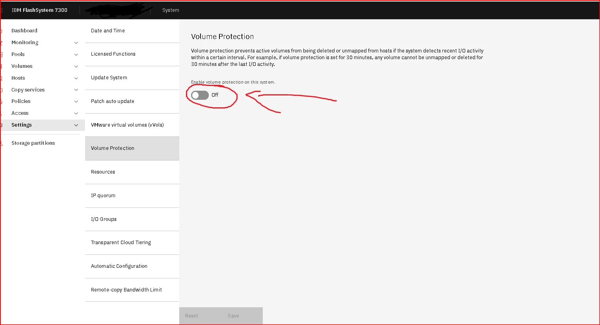This screenshot has height=325, width=600.
Task: Expand the Copy services chevron
Action: pyautogui.click(x=76, y=90)
